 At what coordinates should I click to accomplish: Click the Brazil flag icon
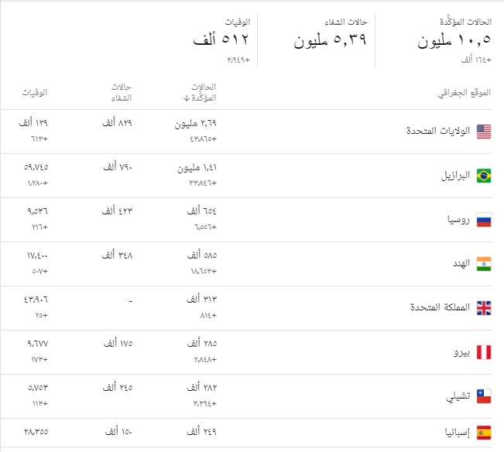[484, 176]
